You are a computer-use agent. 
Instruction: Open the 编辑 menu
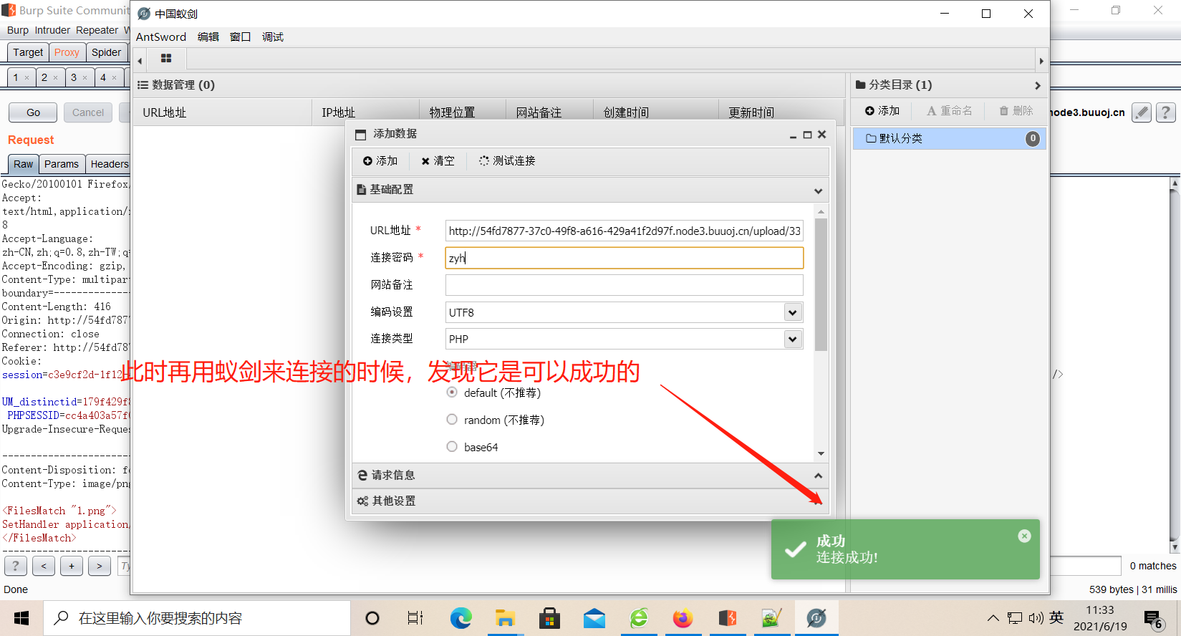pyautogui.click(x=208, y=37)
